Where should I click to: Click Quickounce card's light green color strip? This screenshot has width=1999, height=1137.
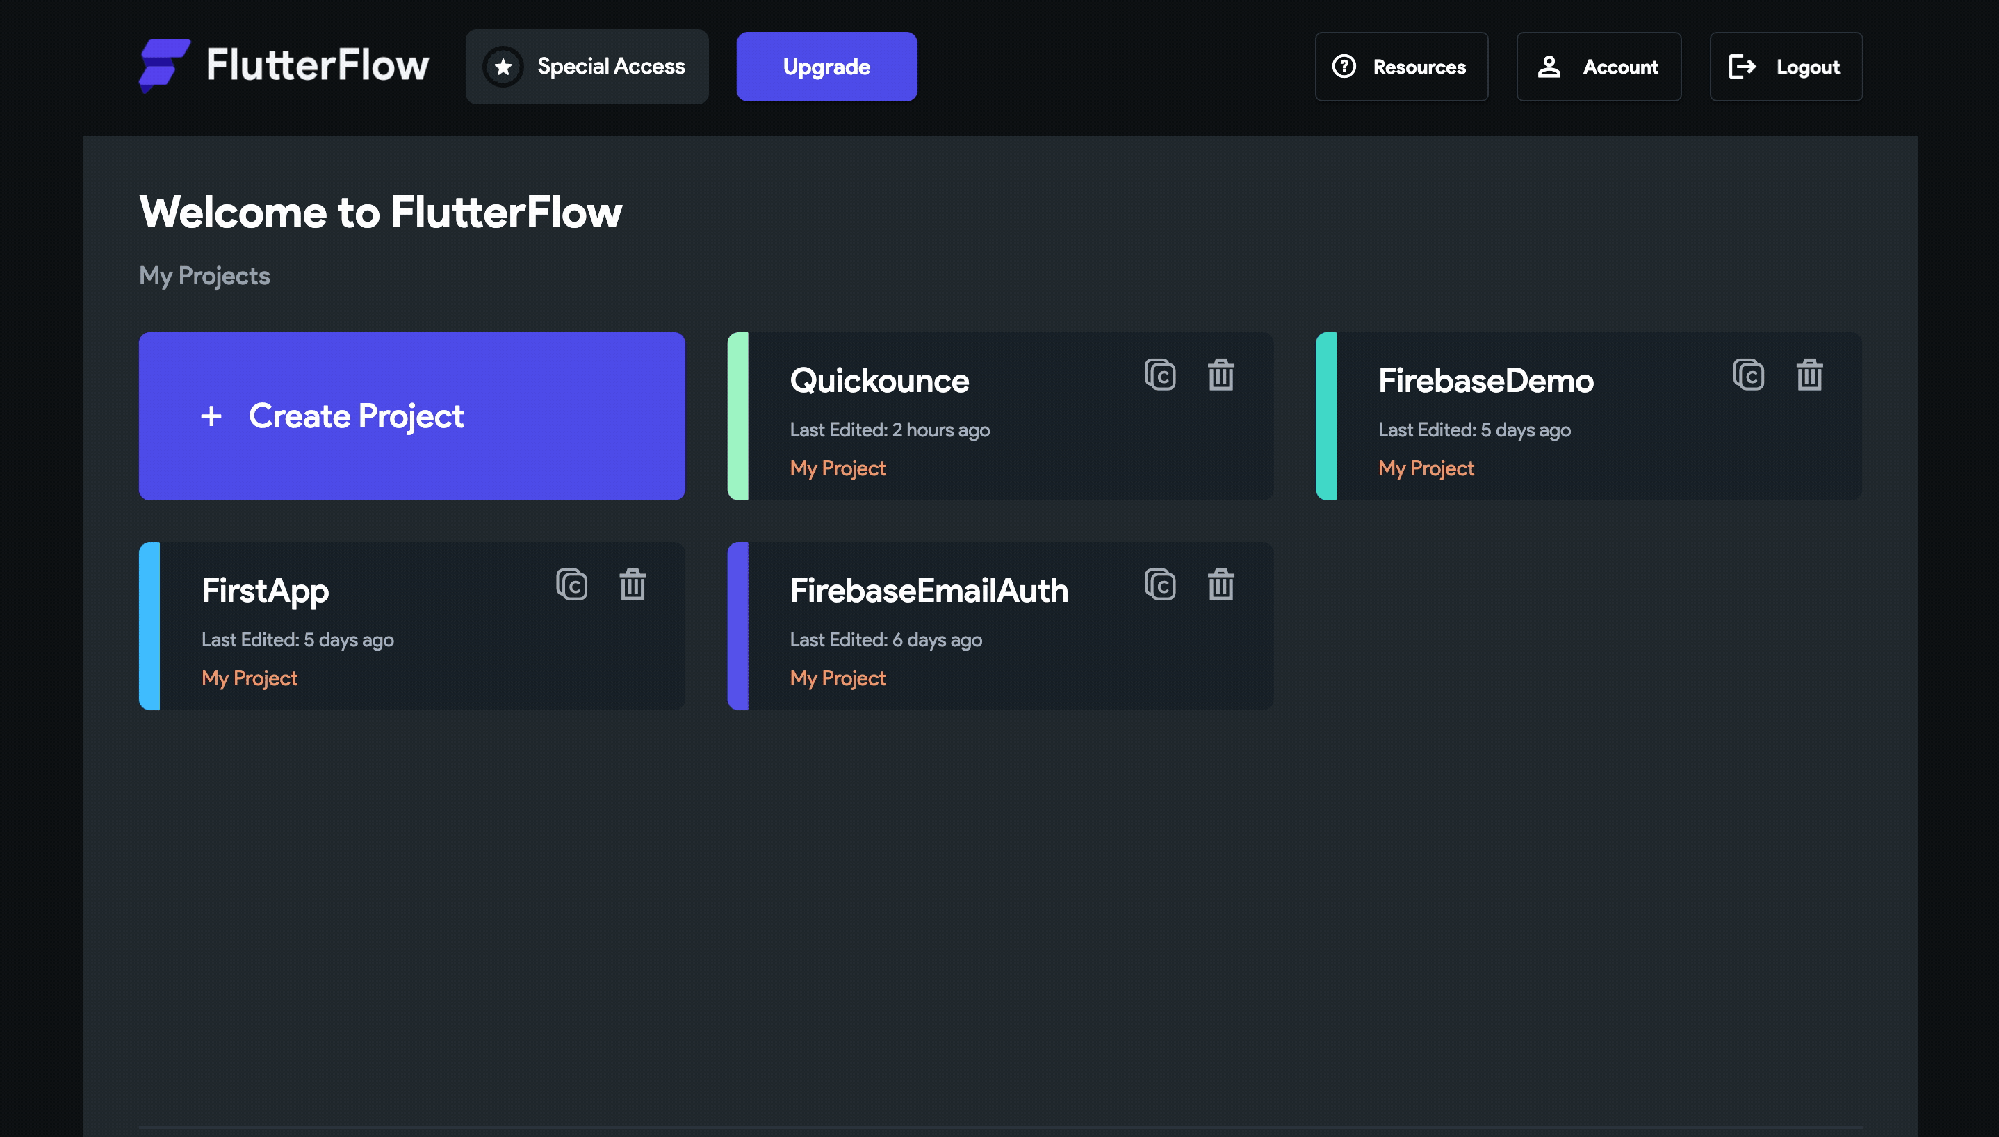click(738, 416)
